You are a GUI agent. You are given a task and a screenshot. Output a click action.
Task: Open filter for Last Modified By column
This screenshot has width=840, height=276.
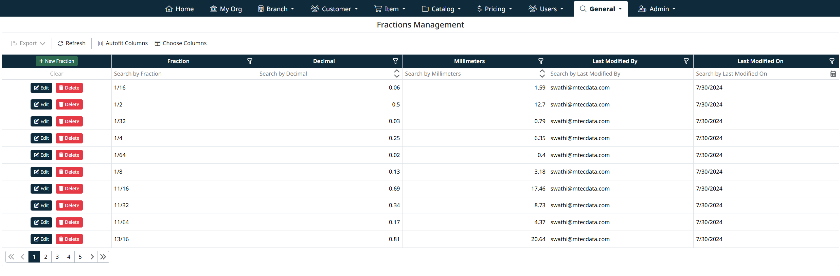coord(686,61)
